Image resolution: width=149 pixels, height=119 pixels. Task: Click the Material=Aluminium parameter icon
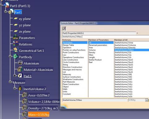pyautogui.click(x=20, y=69)
